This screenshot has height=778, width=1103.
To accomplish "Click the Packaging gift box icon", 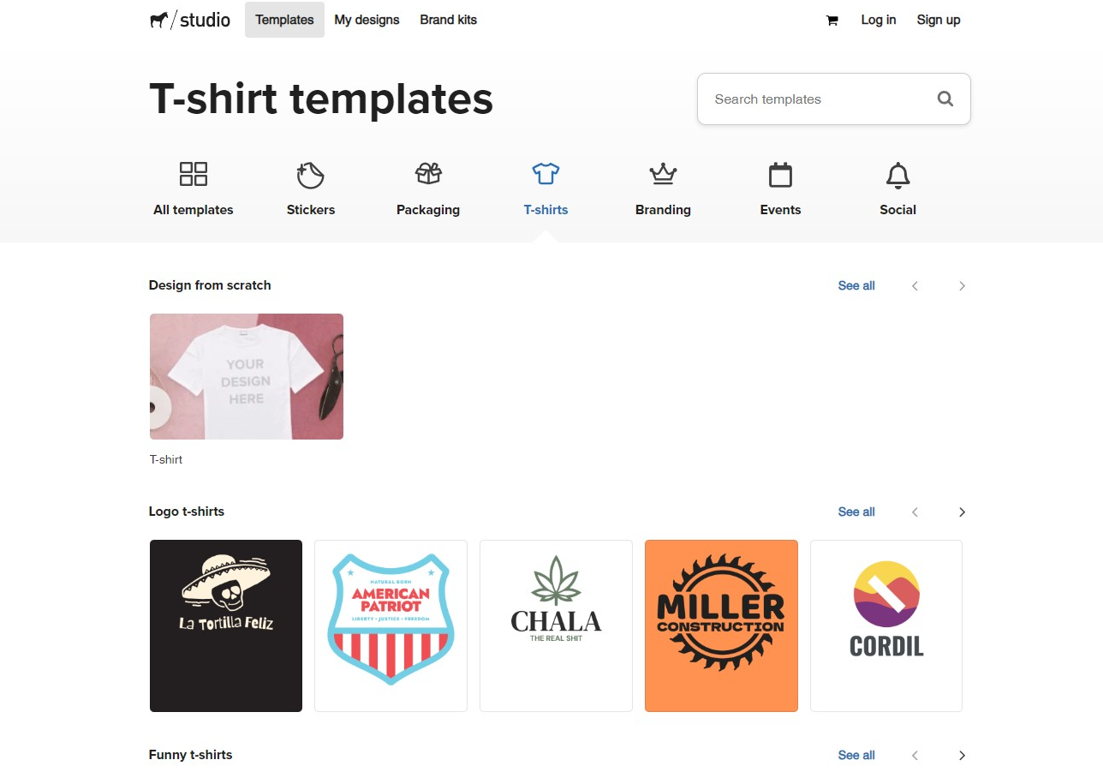I will click(427, 173).
